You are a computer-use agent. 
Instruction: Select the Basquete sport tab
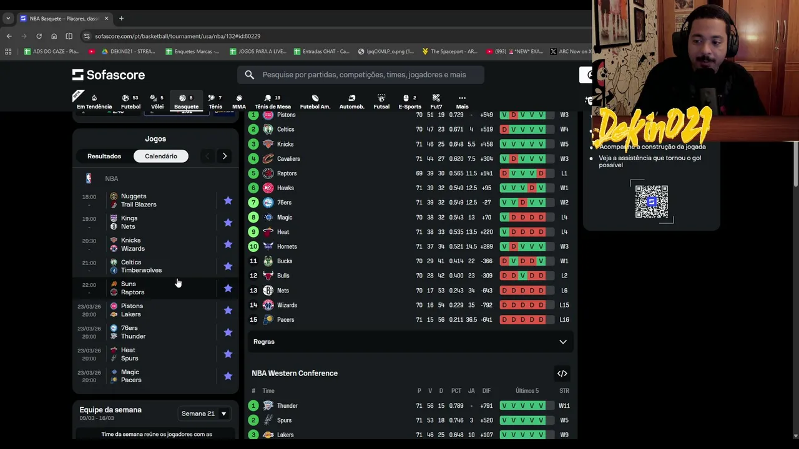[186, 102]
